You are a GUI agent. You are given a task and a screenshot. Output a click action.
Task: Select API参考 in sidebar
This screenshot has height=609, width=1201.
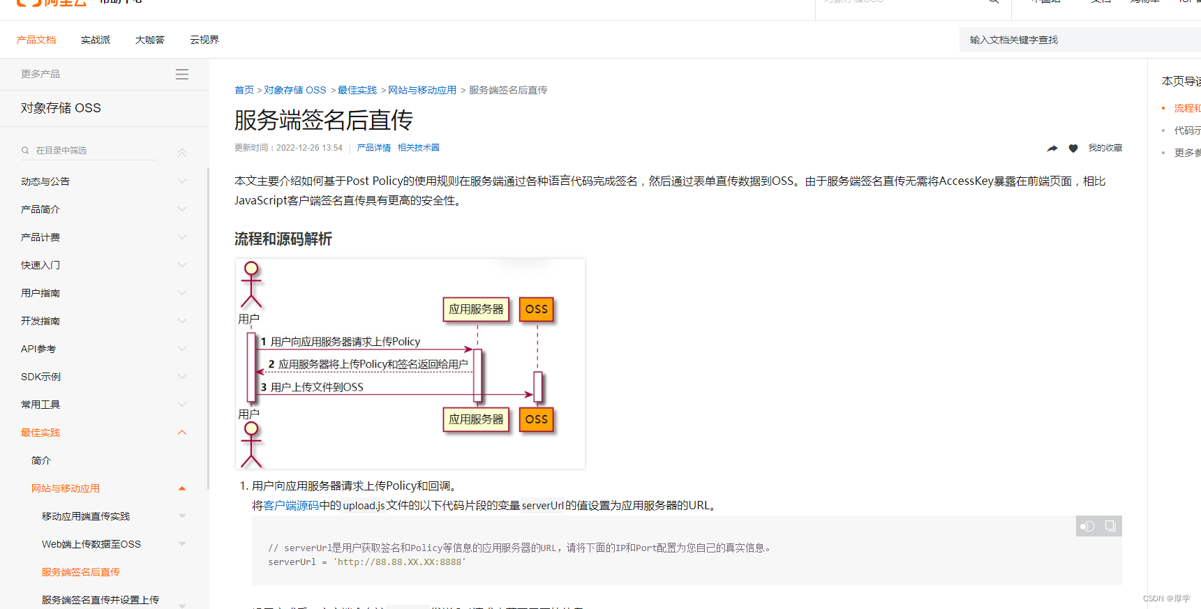tap(38, 349)
